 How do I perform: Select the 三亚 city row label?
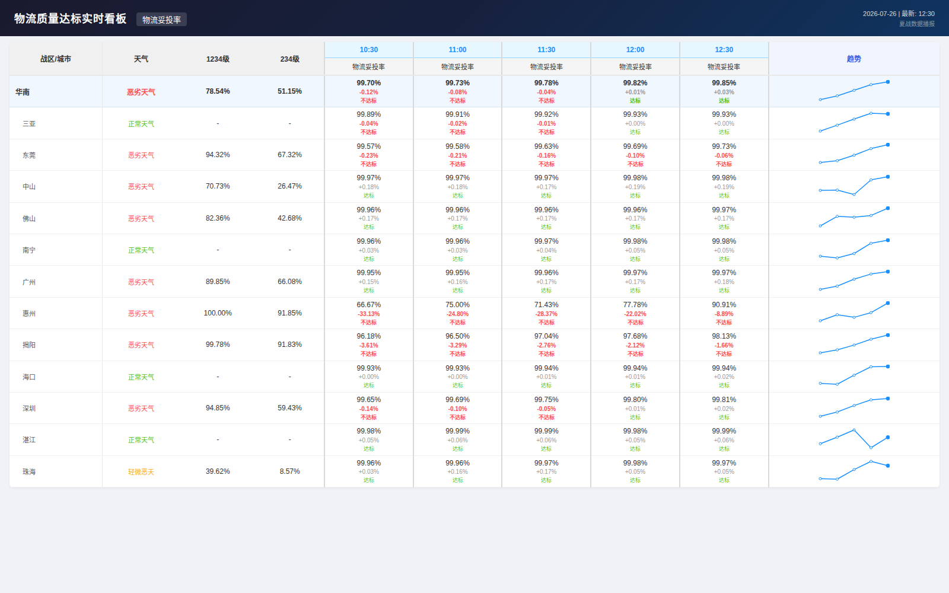(x=29, y=124)
